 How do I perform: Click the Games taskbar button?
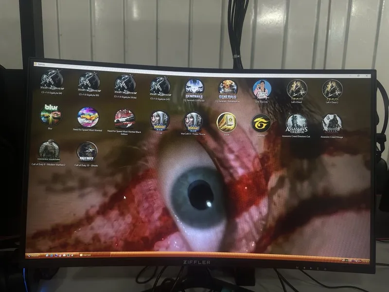pos(94,255)
